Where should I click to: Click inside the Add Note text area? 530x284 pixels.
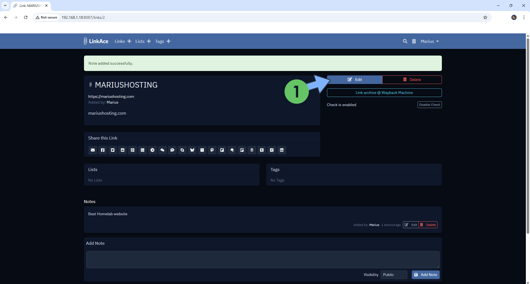click(262, 259)
